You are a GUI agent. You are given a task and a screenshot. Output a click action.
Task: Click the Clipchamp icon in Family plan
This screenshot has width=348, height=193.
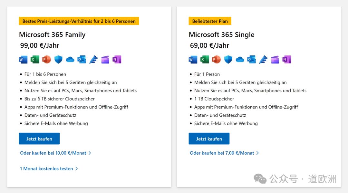[105, 60]
